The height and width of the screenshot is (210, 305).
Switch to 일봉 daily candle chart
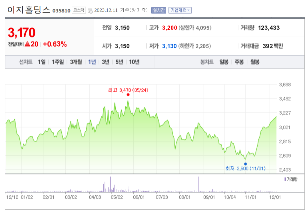coord(224,62)
